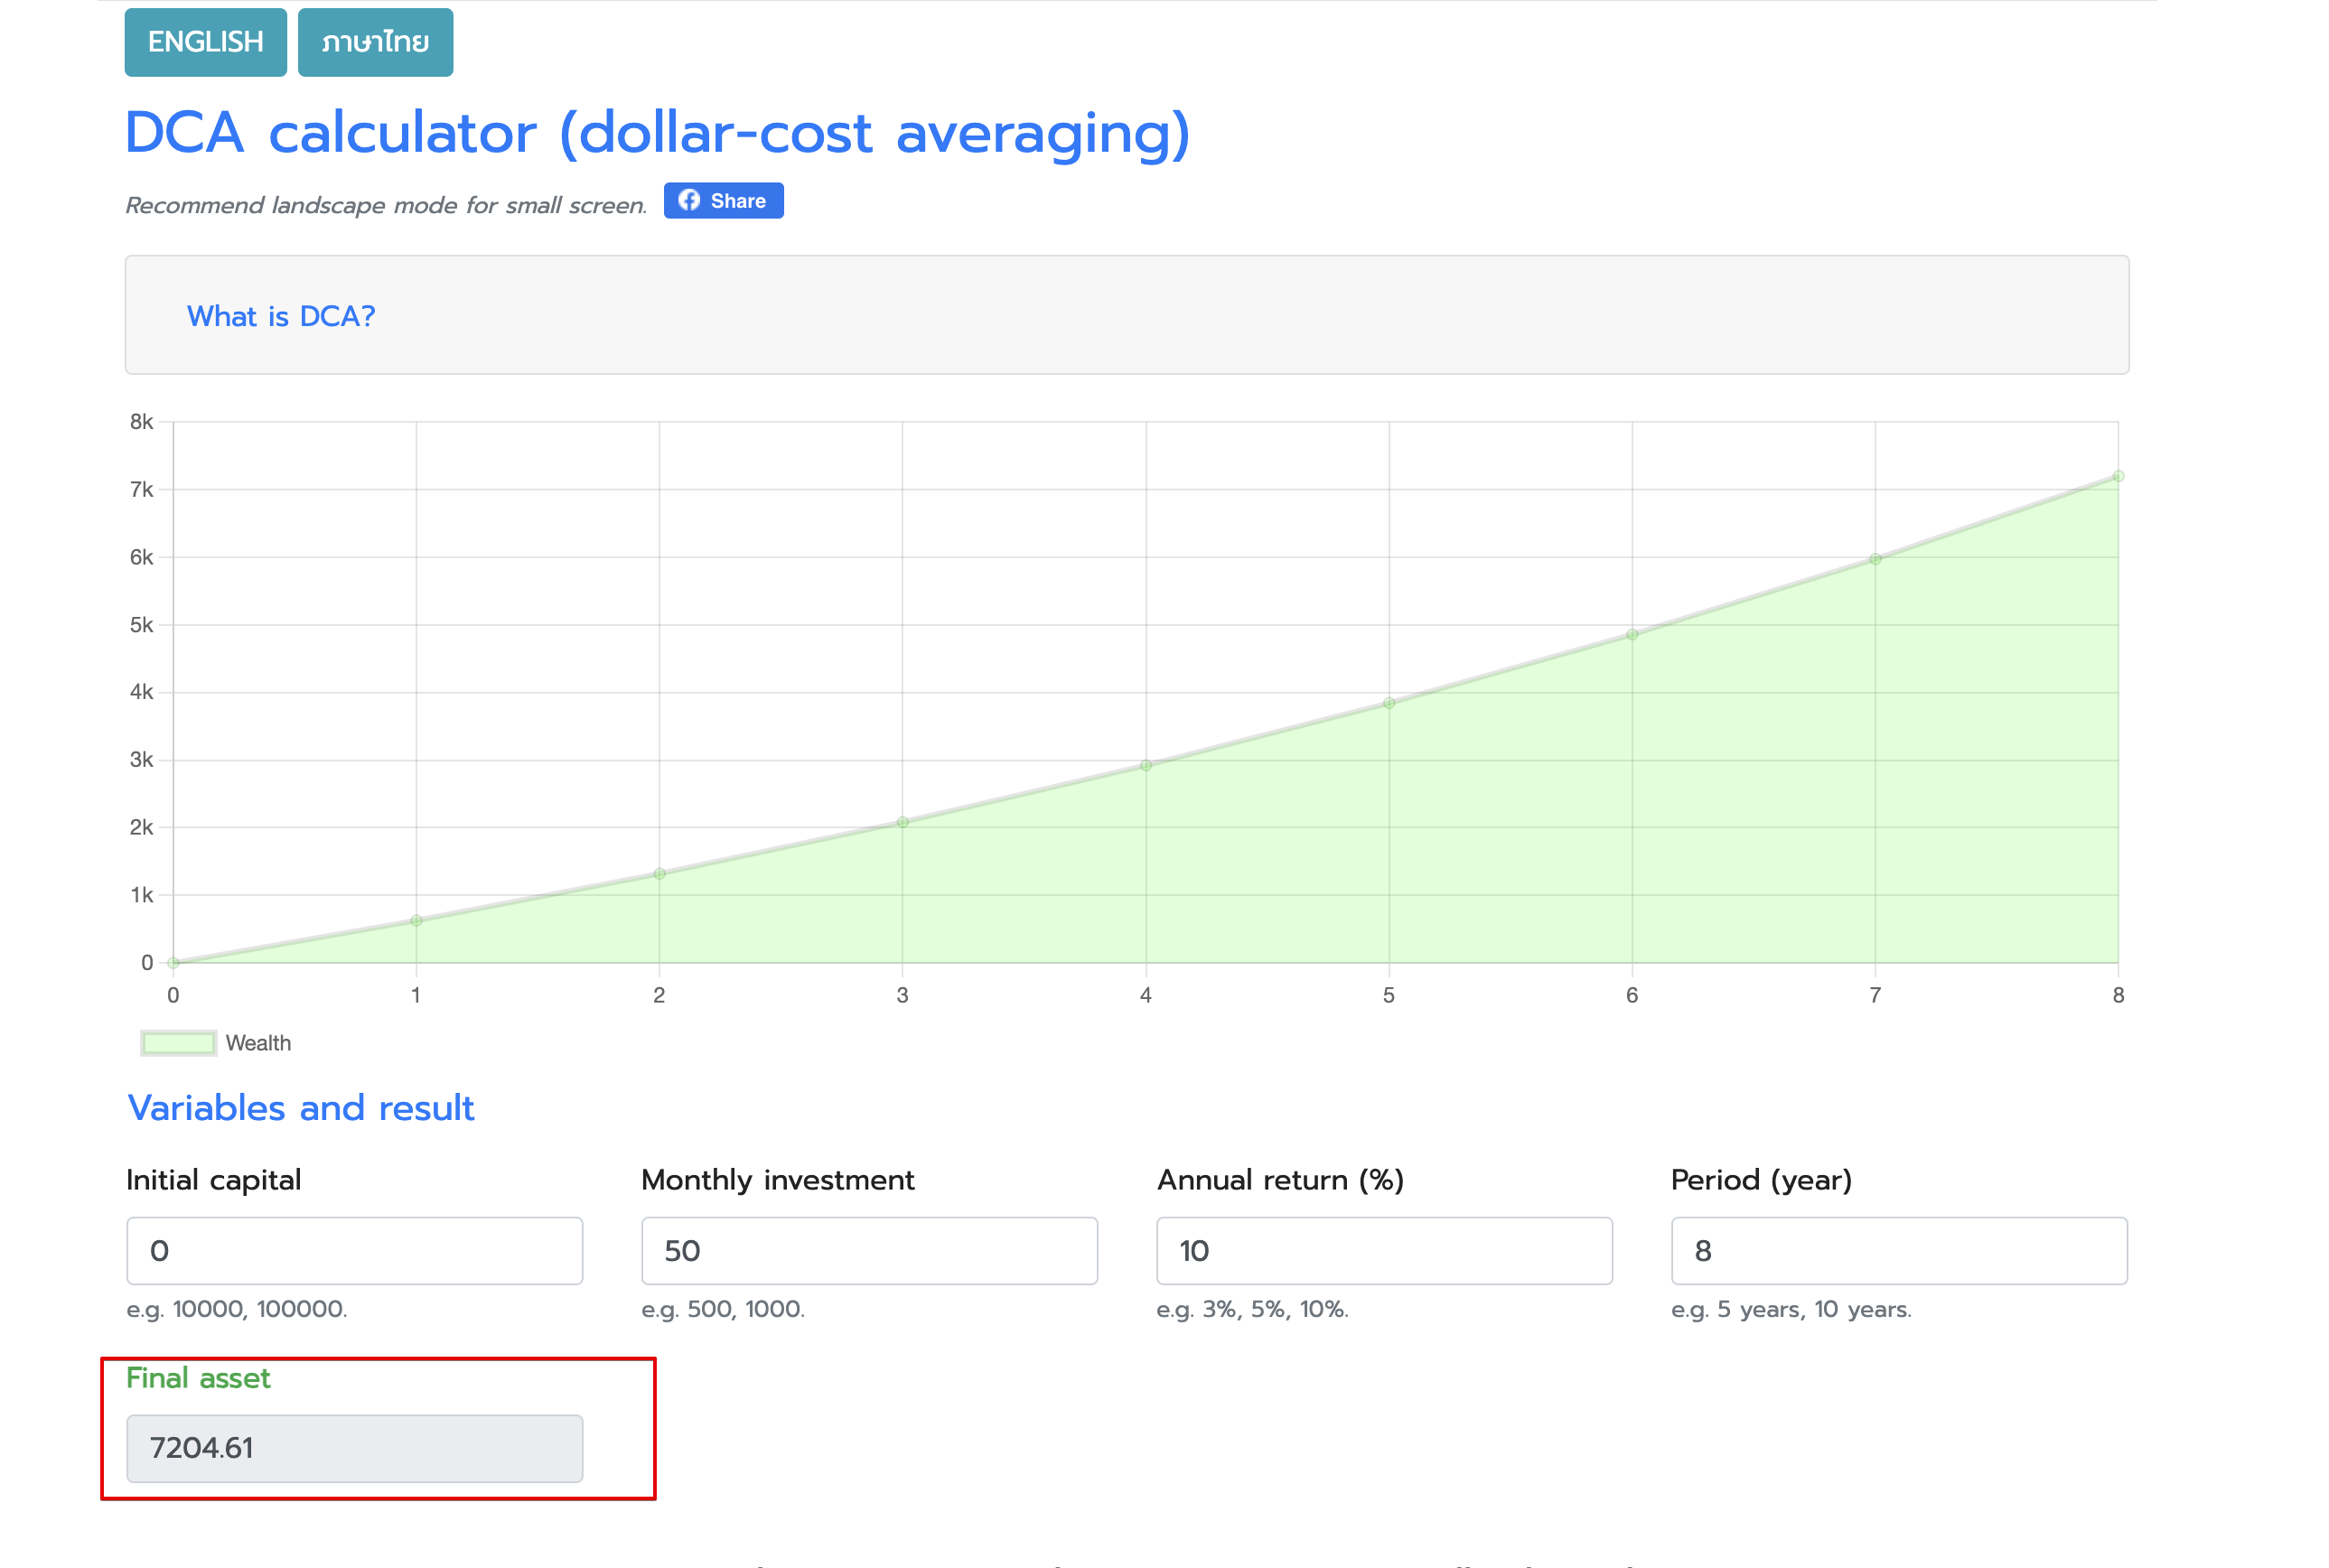Click the chart data point at year 2

point(659,874)
